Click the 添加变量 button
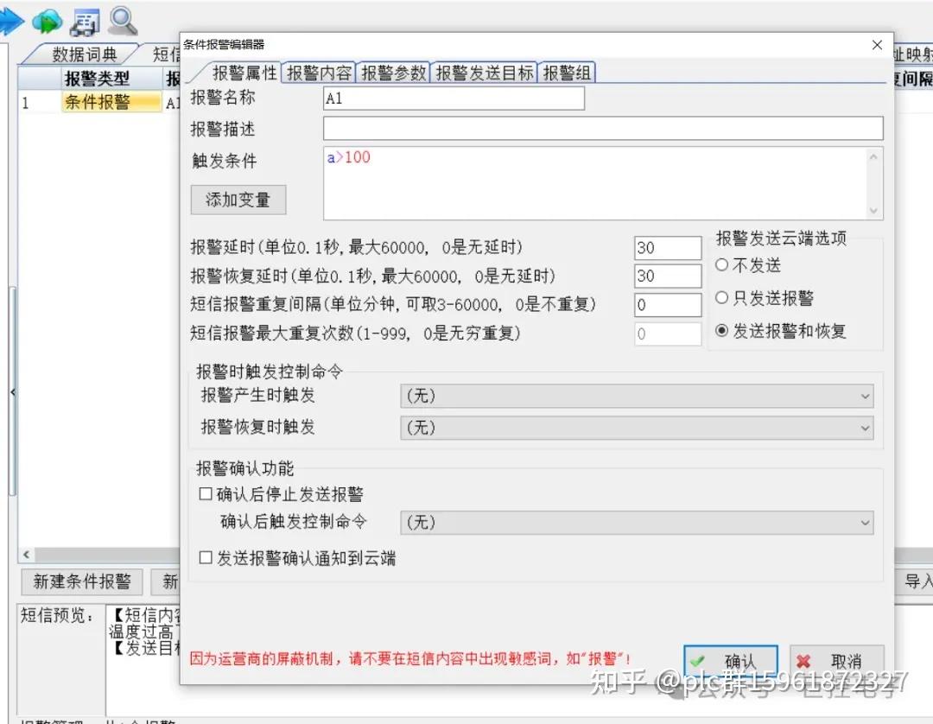 pyautogui.click(x=238, y=200)
